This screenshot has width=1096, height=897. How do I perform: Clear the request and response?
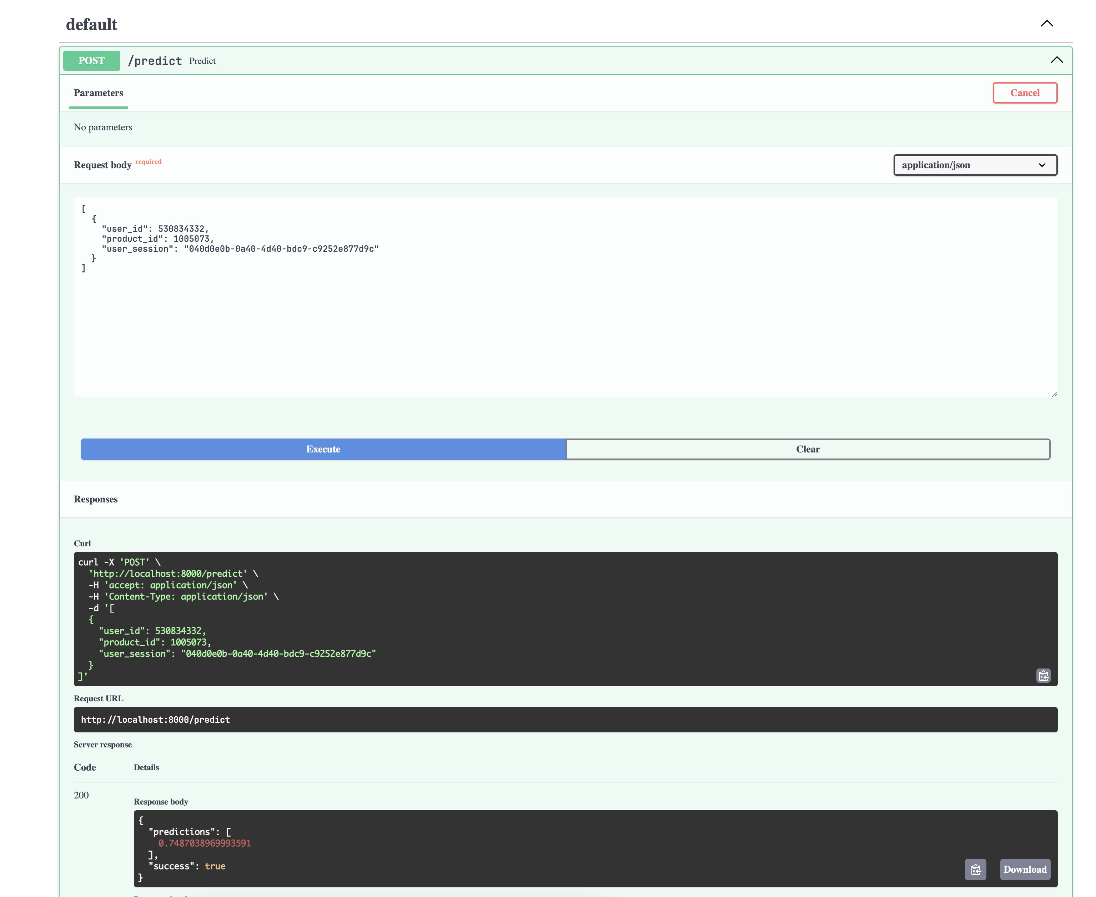pos(808,449)
